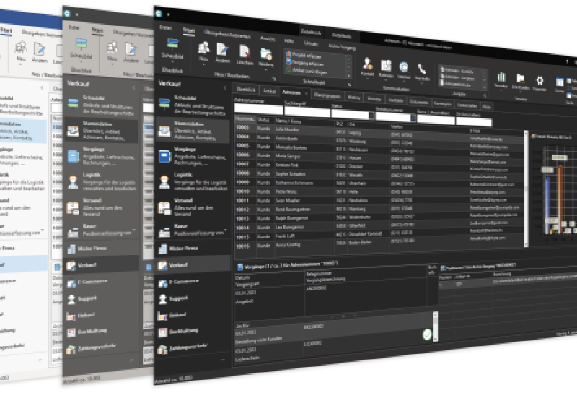Image resolution: width=577 pixels, height=393 pixels.
Task: Click the Löschen ribbon icon
Action: (x=245, y=53)
